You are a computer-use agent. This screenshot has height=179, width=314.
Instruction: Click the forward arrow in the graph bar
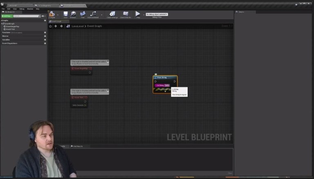click(61, 26)
